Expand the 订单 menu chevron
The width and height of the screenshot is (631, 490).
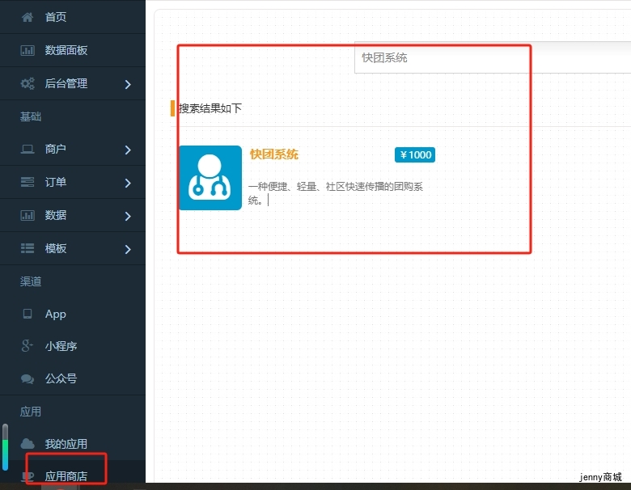coord(128,183)
